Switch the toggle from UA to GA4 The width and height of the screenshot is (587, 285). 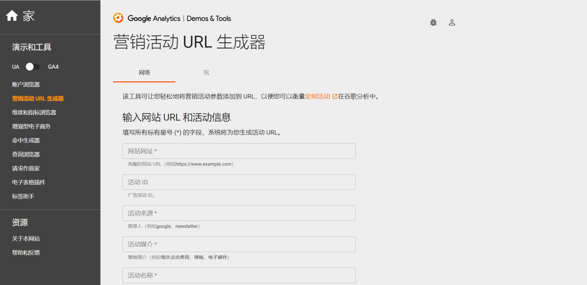click(x=33, y=66)
